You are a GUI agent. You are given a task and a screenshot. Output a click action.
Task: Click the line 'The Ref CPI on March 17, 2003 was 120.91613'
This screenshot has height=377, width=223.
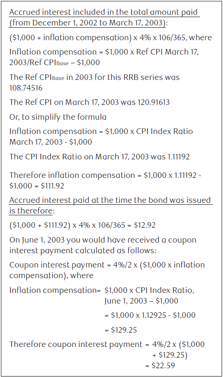pos(90,102)
